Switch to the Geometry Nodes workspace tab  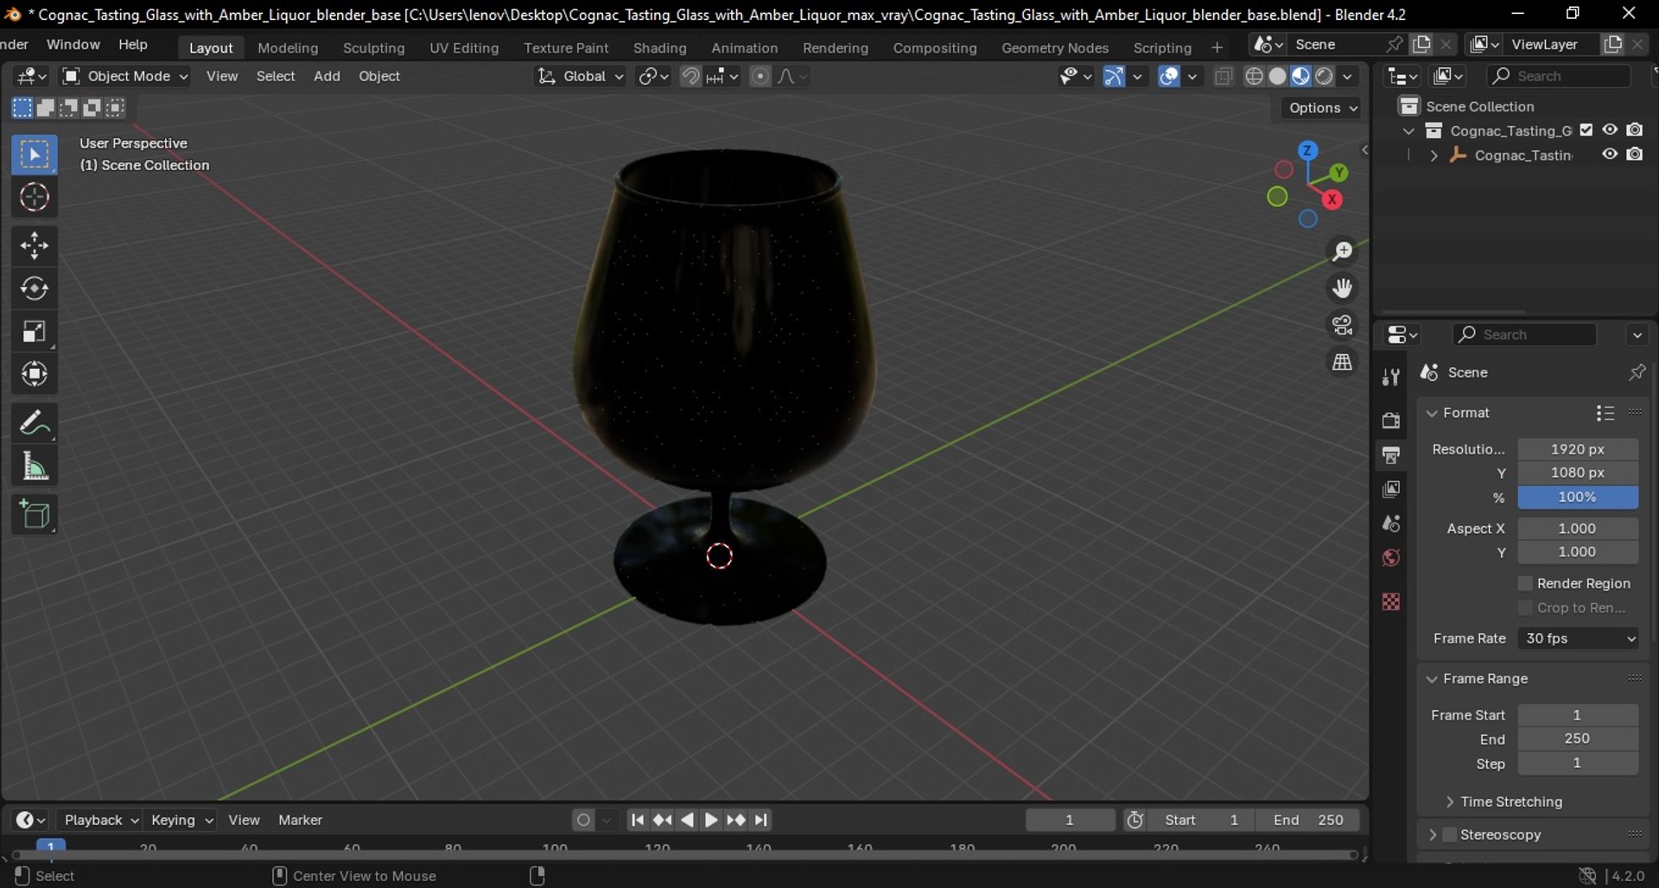click(1055, 48)
